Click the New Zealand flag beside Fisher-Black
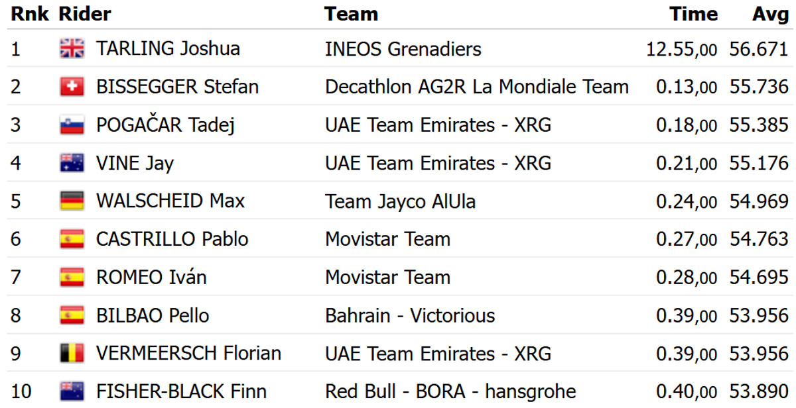The height and width of the screenshot is (408, 796). point(72,391)
